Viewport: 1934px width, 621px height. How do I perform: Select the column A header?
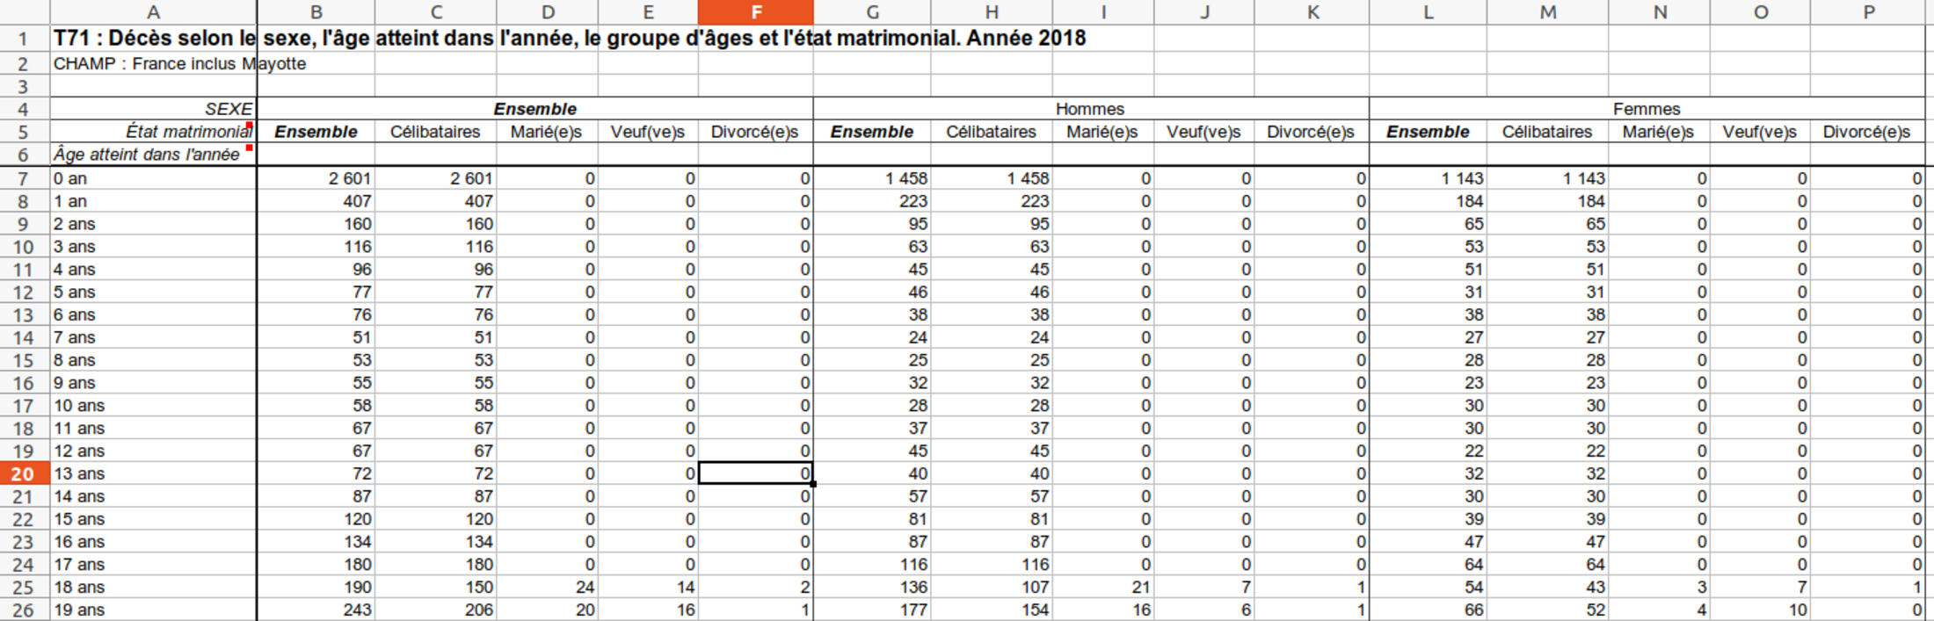point(153,12)
